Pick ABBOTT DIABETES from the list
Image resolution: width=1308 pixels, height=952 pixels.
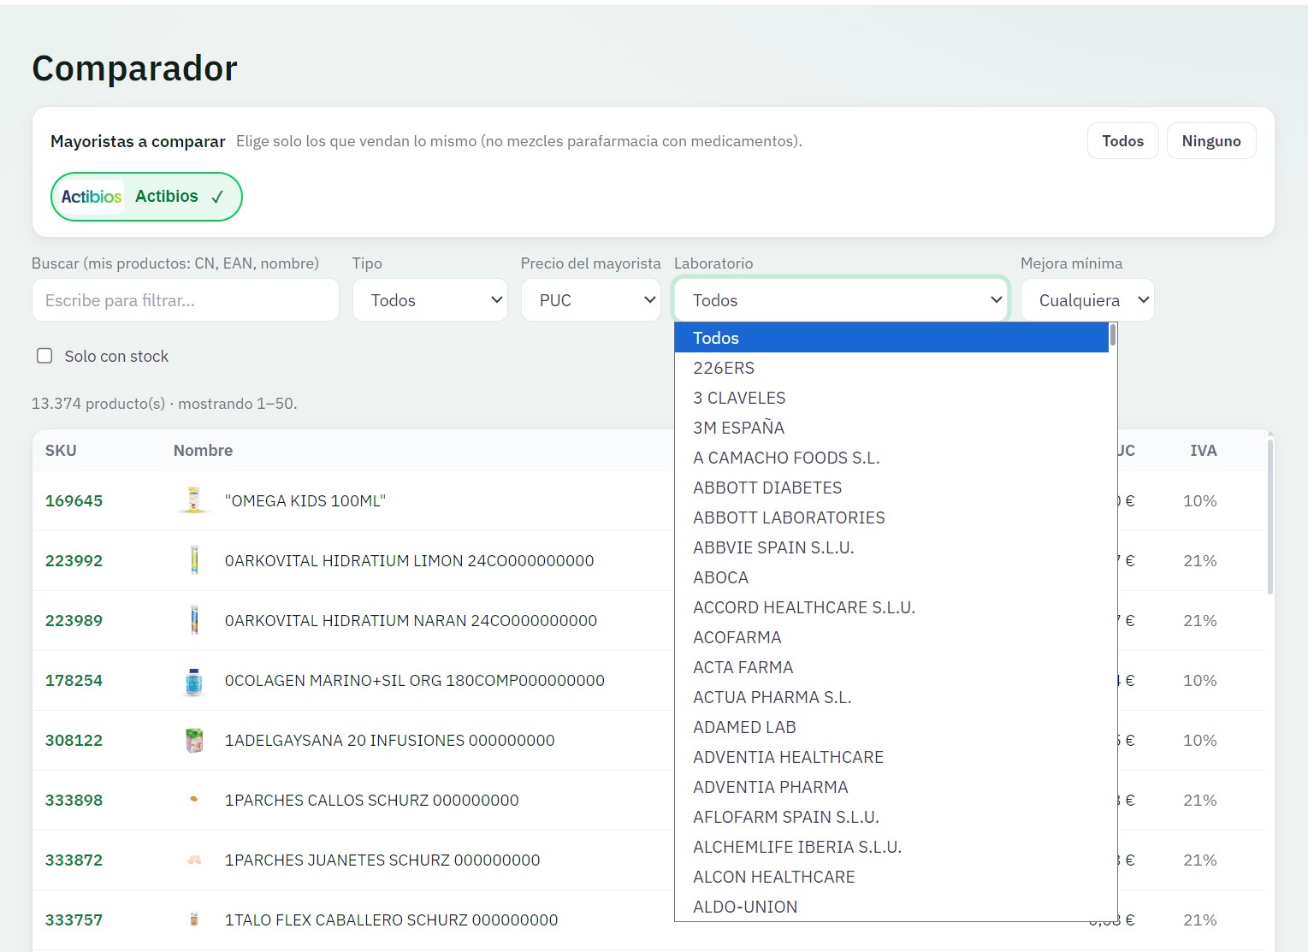tap(891, 488)
